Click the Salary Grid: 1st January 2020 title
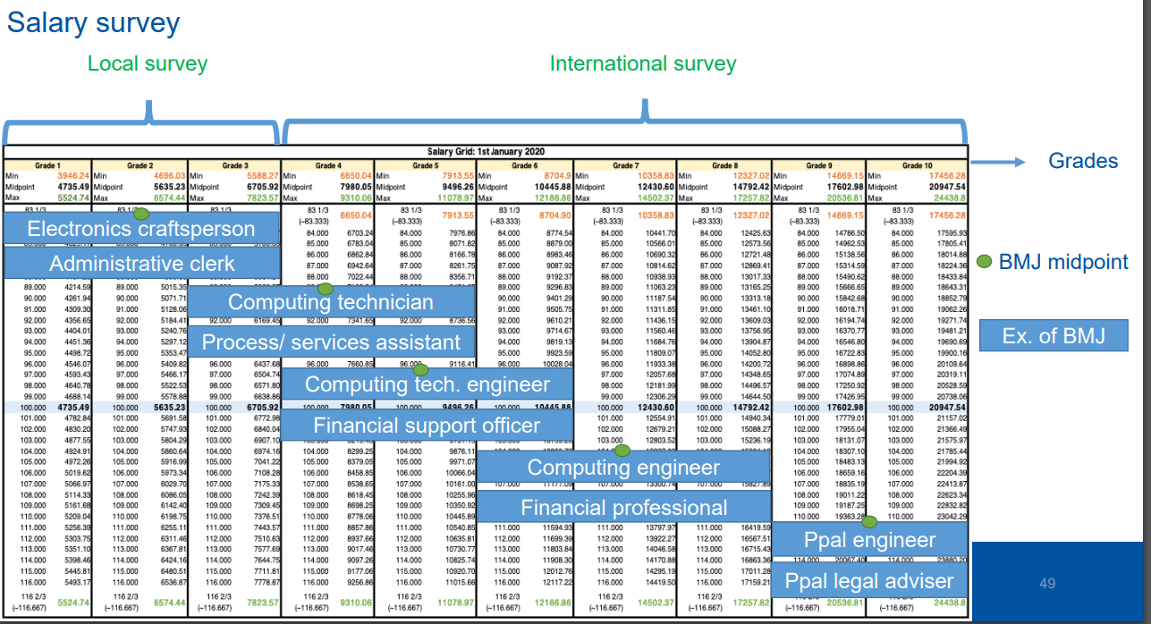 coord(487,152)
